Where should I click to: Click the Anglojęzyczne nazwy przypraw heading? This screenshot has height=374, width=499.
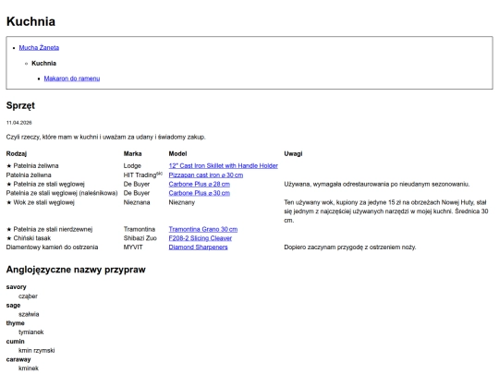coord(76,270)
